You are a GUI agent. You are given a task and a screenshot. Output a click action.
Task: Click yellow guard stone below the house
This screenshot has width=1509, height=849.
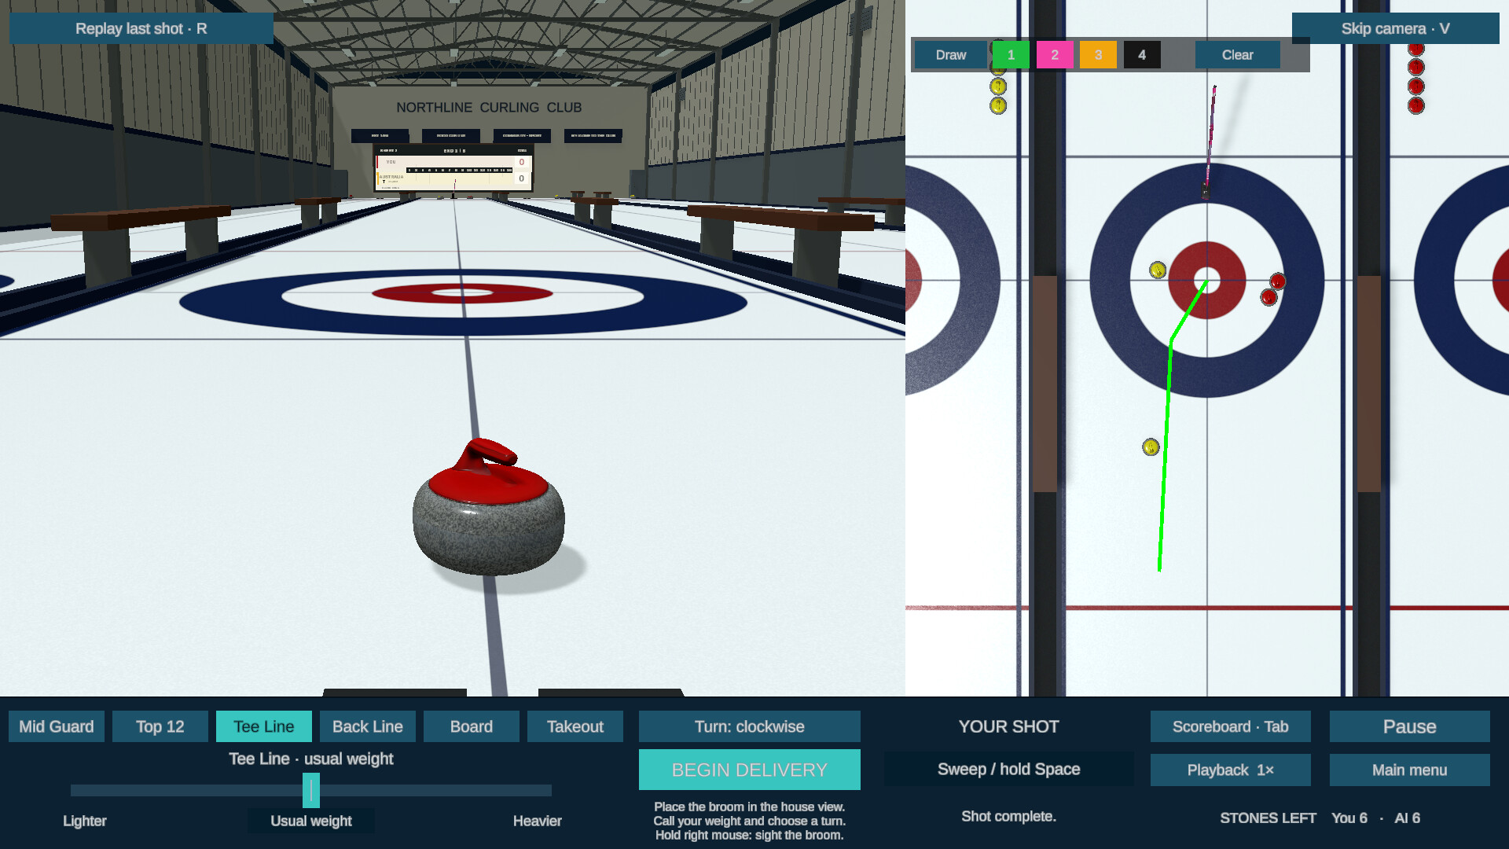[x=1151, y=447]
